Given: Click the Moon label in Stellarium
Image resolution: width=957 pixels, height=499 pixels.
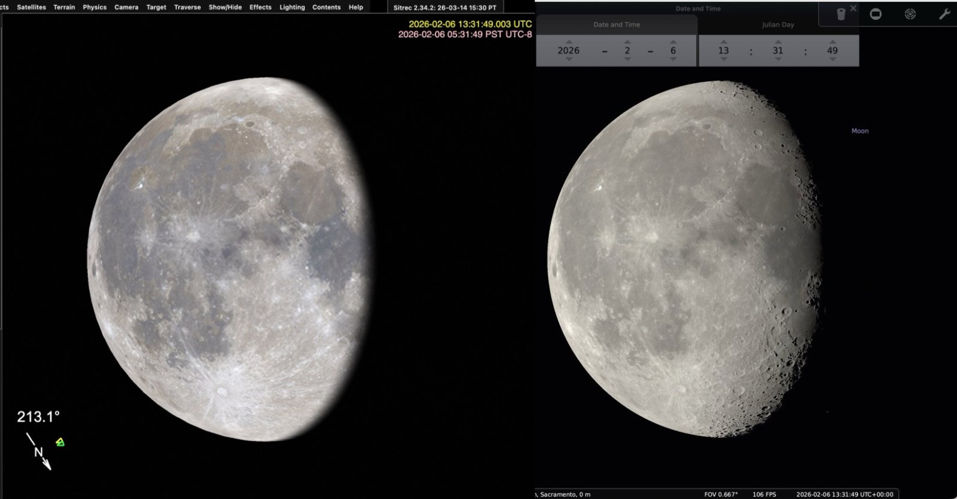Looking at the screenshot, I should (x=860, y=131).
